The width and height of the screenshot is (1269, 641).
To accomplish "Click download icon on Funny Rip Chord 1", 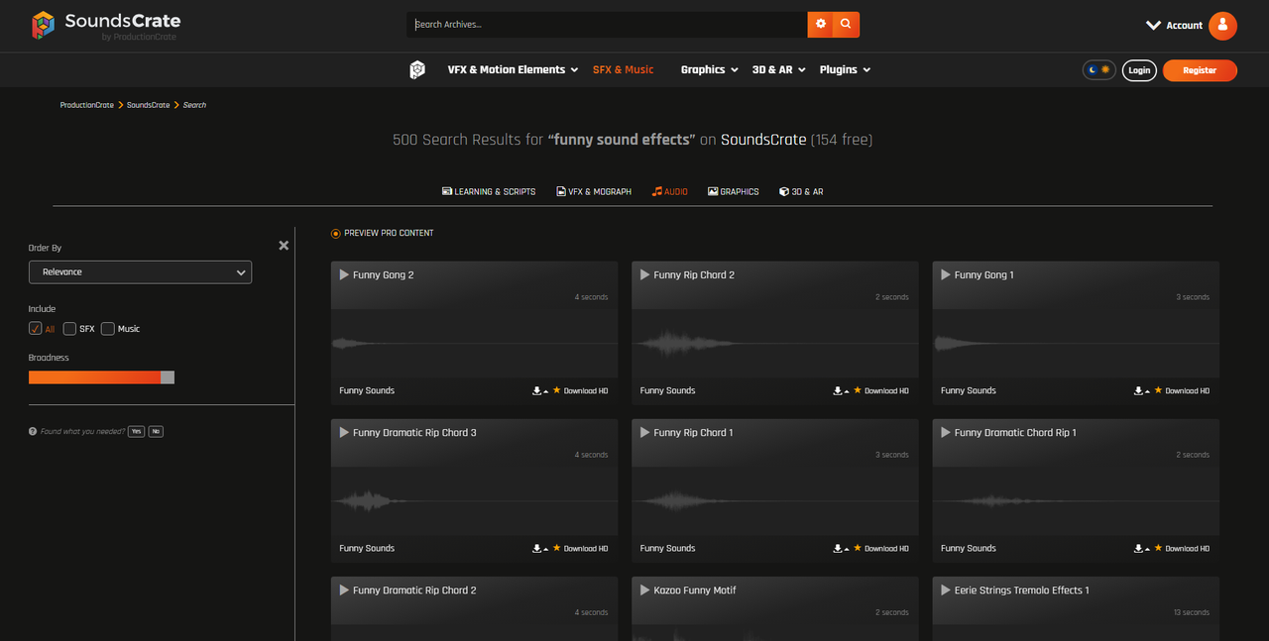I will click(839, 548).
